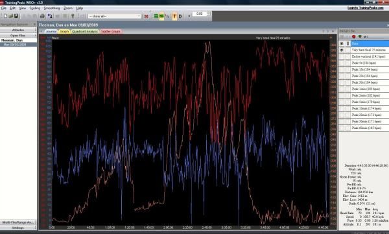Click the red circle icon in Ranges Bar
The image size is (389, 234).
click(x=354, y=37)
